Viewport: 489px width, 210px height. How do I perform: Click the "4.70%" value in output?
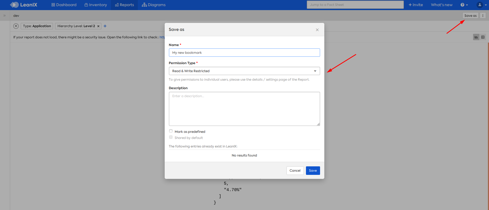(233, 190)
